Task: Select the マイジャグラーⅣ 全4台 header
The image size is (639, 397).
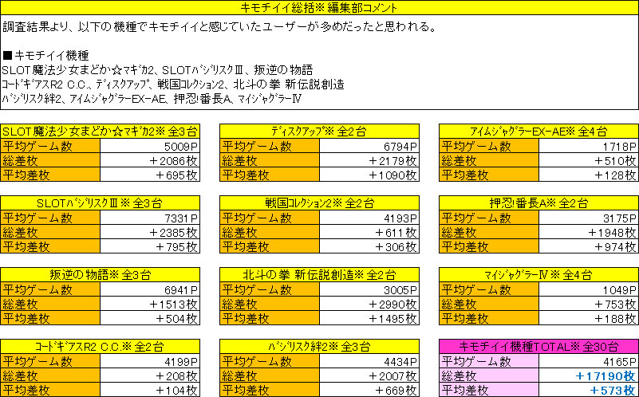Action: pos(538,274)
